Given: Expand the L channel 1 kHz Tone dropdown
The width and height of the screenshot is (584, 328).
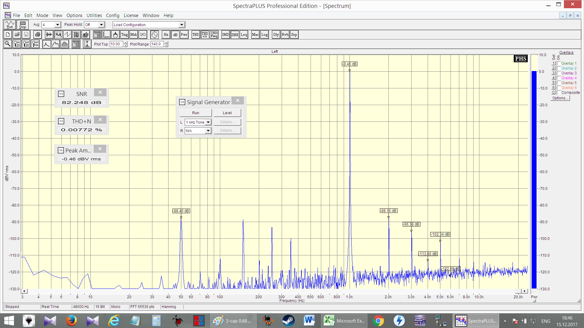Looking at the screenshot, I should pos(208,122).
